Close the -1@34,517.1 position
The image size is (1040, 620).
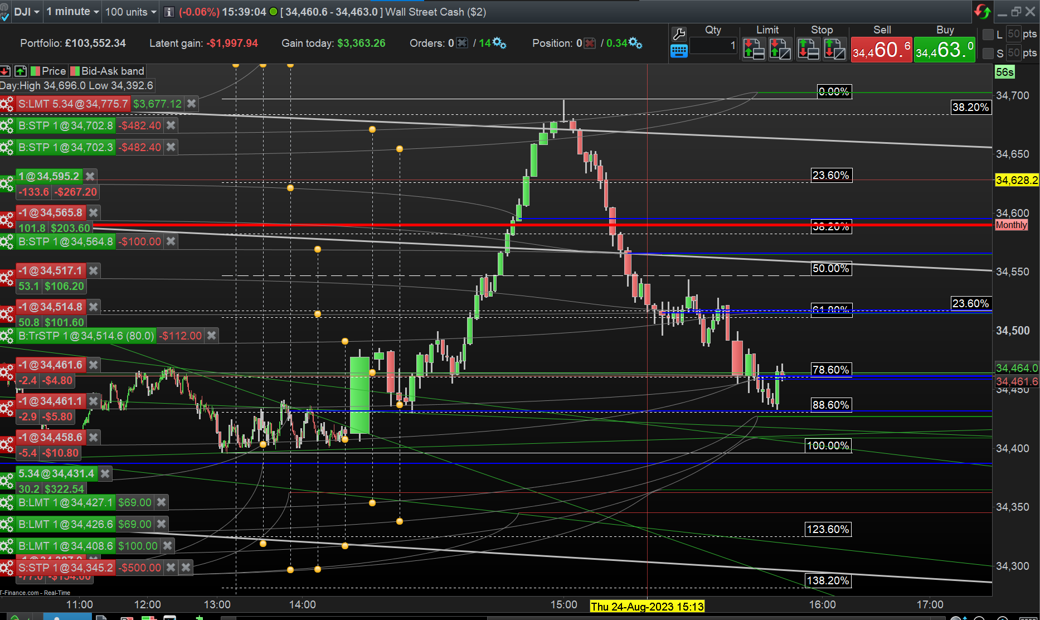tap(94, 270)
